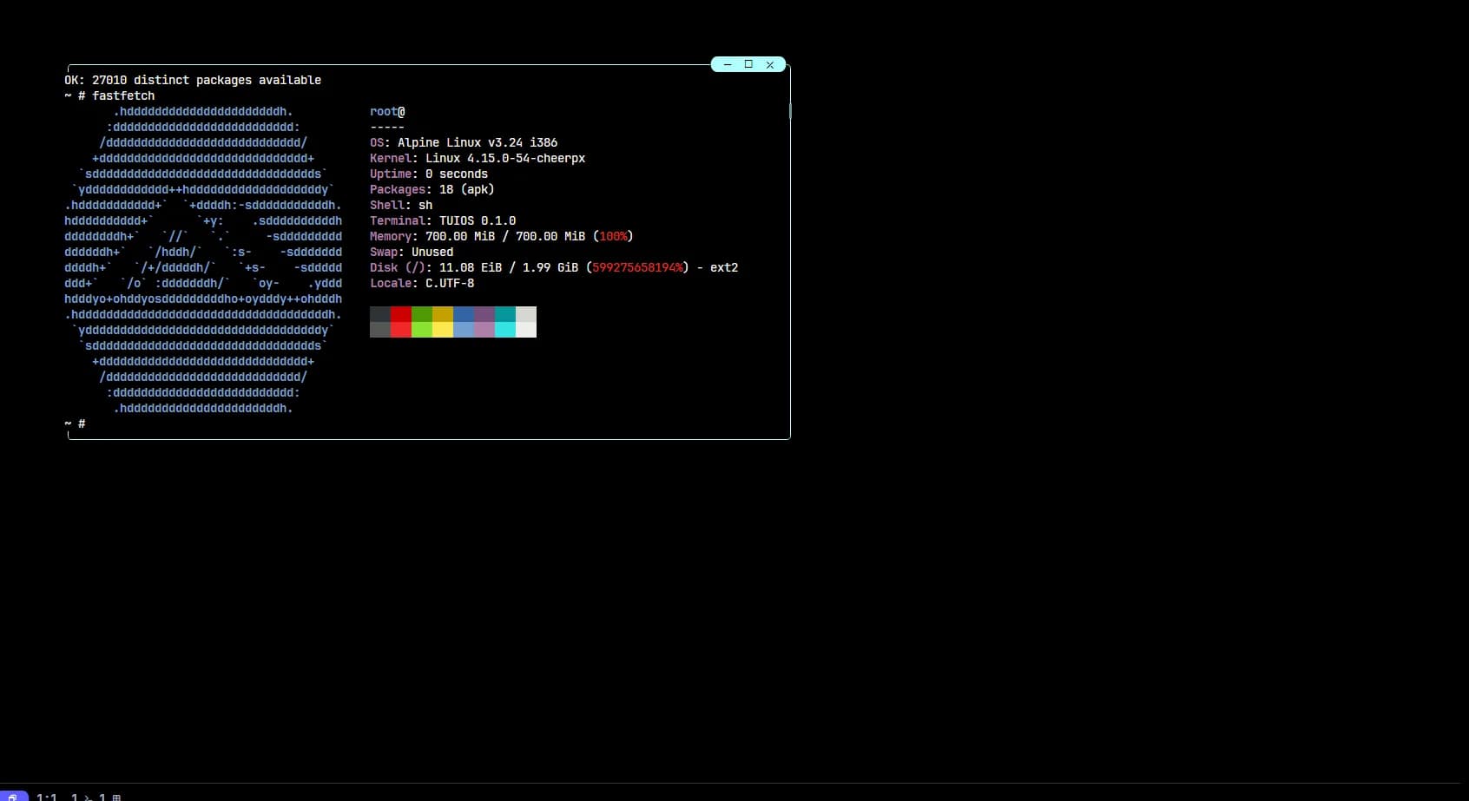The width and height of the screenshot is (1469, 801).
Task: Click the bright red color block
Action: 401,330
